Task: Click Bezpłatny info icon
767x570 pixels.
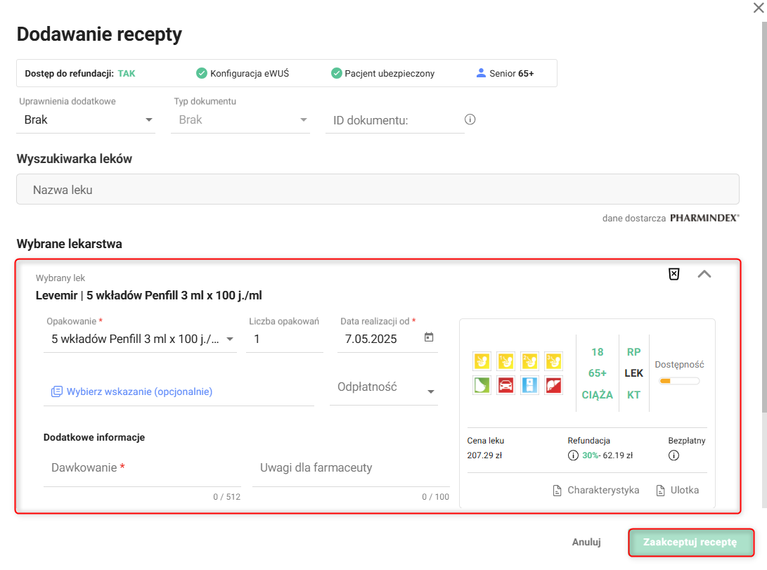Action: point(673,455)
